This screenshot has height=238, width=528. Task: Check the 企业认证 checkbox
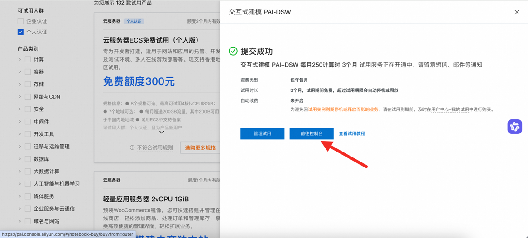(20, 21)
